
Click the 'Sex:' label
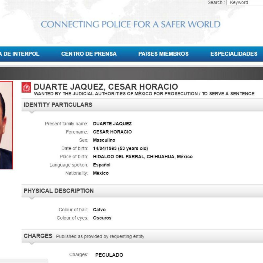[x=84, y=140]
